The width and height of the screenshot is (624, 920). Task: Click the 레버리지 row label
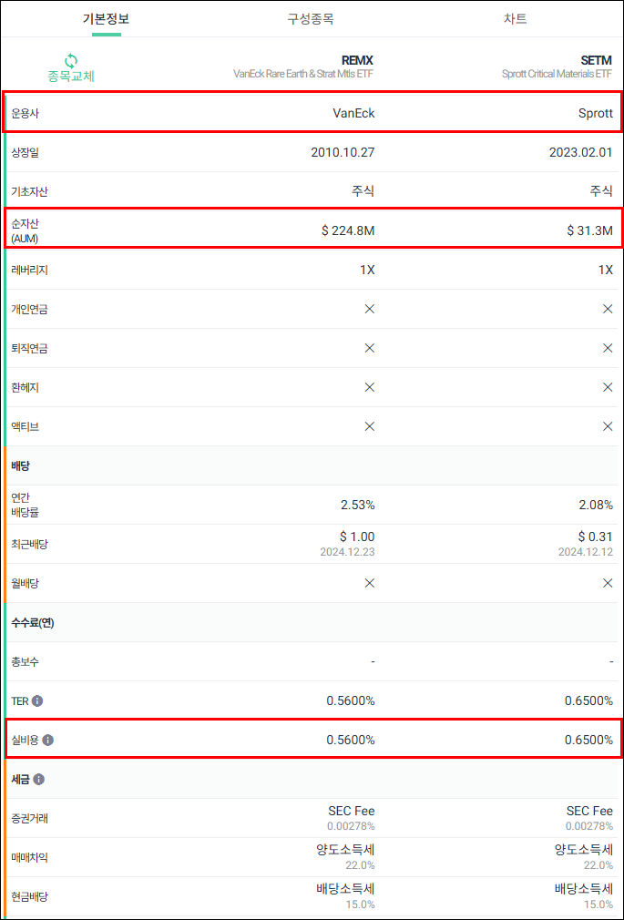(30, 270)
